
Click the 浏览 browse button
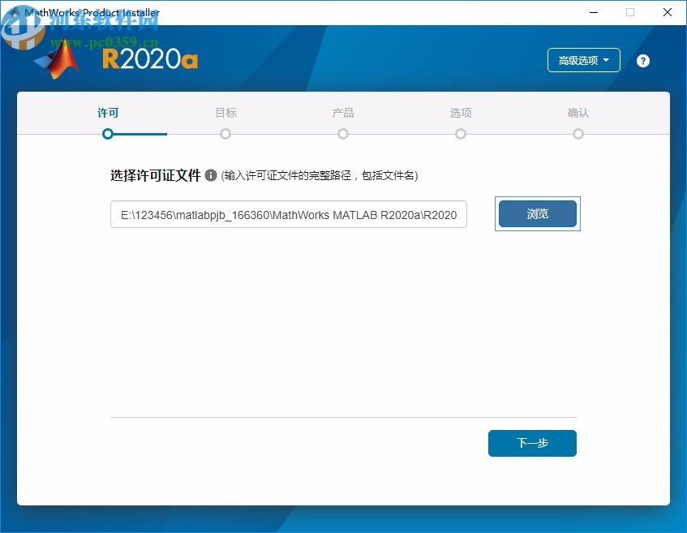coord(537,213)
